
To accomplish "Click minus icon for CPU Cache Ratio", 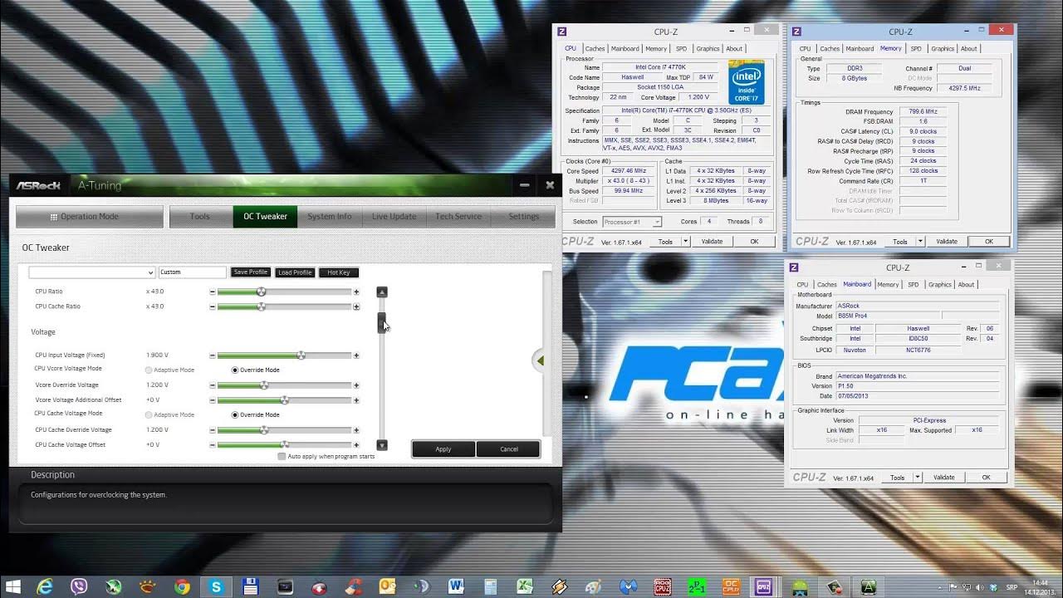I will tap(213, 306).
